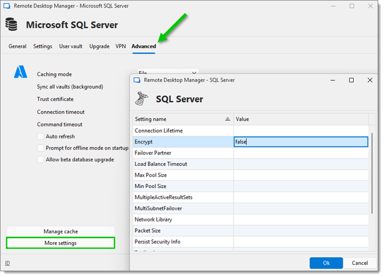Viewport: 384px width, 277px height.
Task: Go to the VPN tab
Action: (120, 46)
